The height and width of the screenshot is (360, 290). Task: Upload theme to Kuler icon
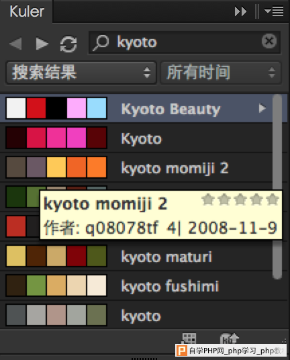tap(230, 339)
